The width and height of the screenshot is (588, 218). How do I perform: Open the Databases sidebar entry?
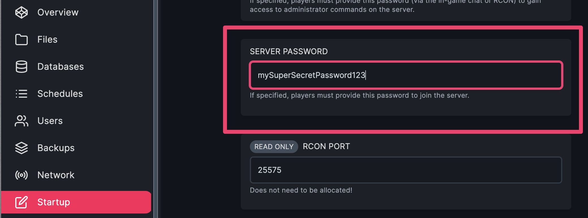pyautogui.click(x=76, y=67)
